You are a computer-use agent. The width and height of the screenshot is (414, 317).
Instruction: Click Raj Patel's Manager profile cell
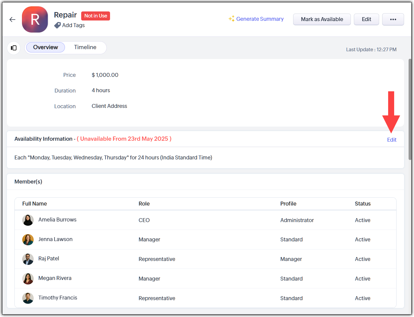(x=291, y=259)
